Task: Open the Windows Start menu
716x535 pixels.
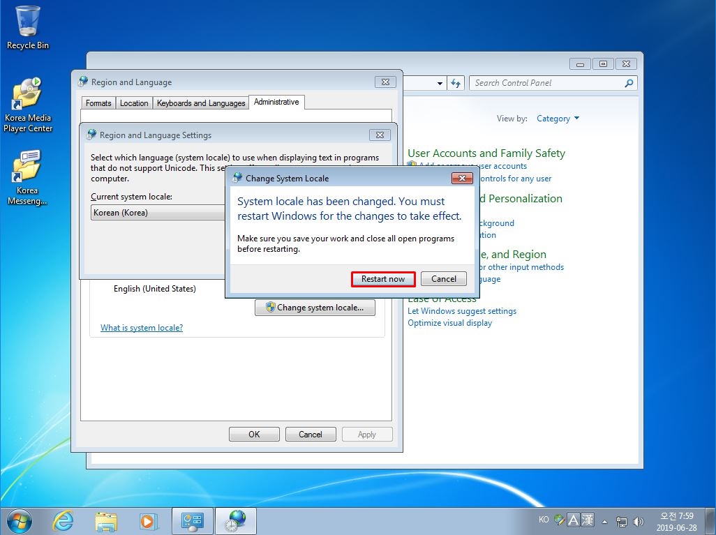Action: coord(18,521)
